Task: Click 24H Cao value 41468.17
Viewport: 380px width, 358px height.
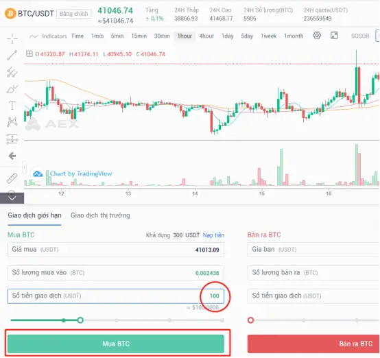Action: point(221,19)
